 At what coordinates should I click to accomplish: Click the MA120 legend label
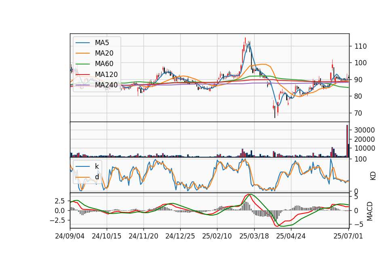click(106, 75)
